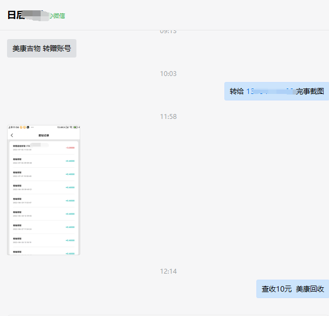The width and height of the screenshot is (329, 316).
Task: Click the Wi-Fi icon in phone screenshot
Action: pyautogui.click(x=70, y=128)
